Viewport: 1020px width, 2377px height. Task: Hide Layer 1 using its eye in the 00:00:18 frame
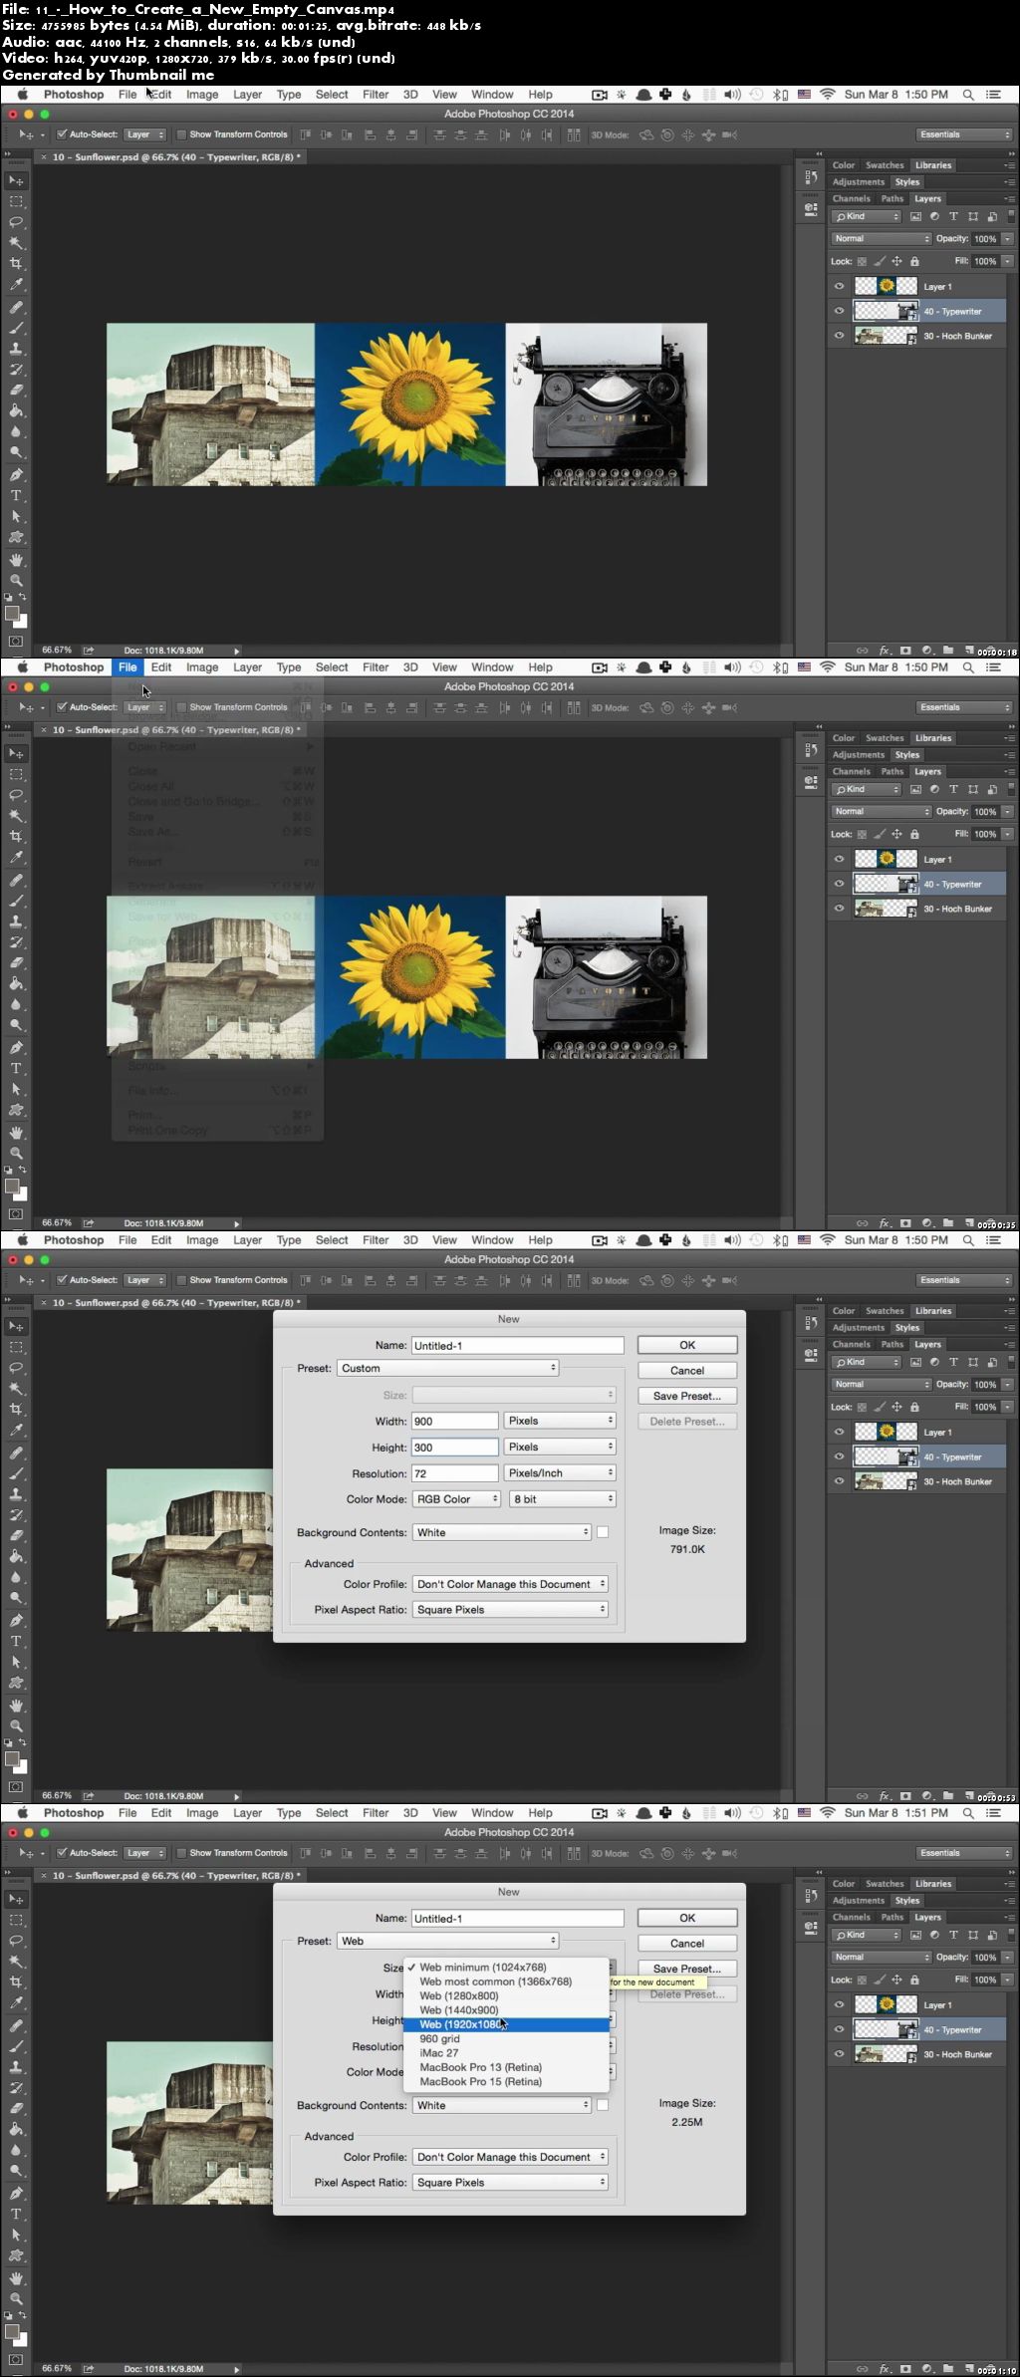click(839, 287)
